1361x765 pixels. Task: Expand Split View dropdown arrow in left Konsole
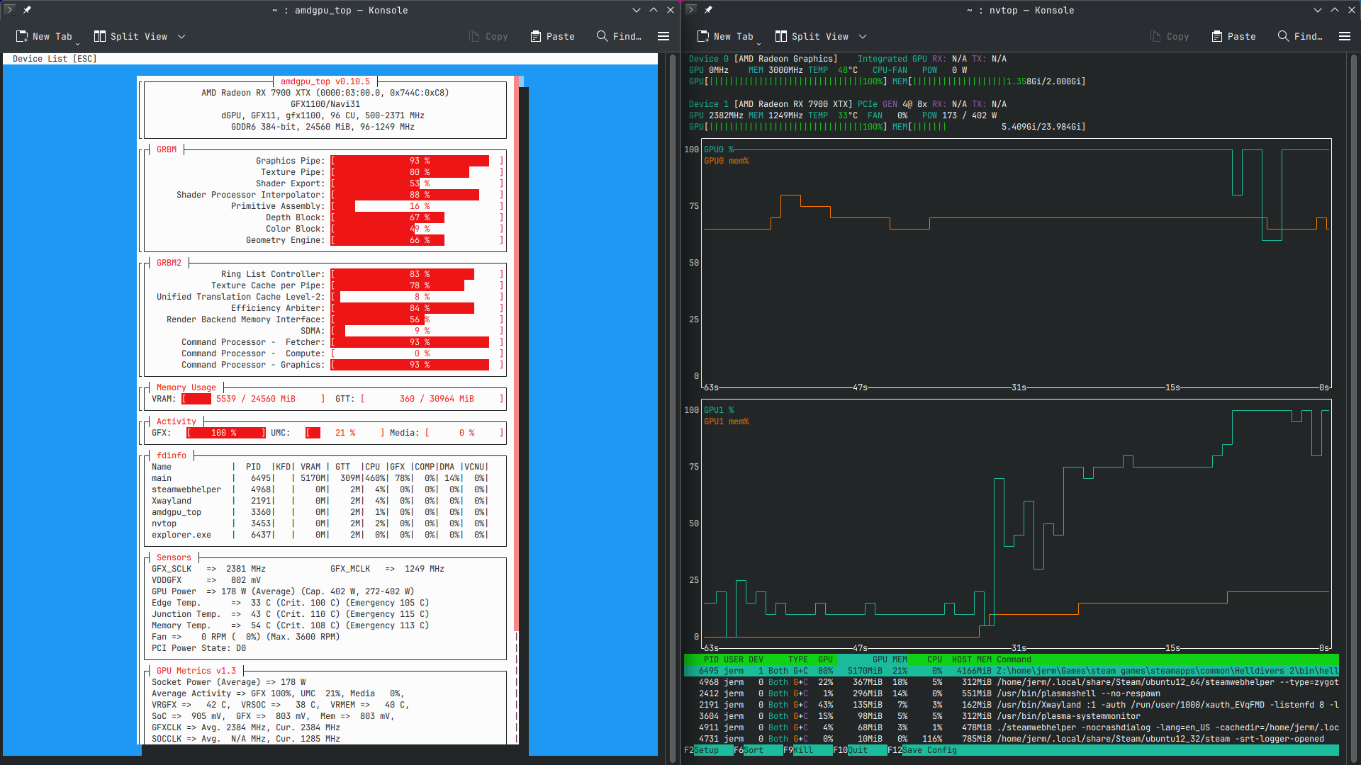[x=181, y=36]
